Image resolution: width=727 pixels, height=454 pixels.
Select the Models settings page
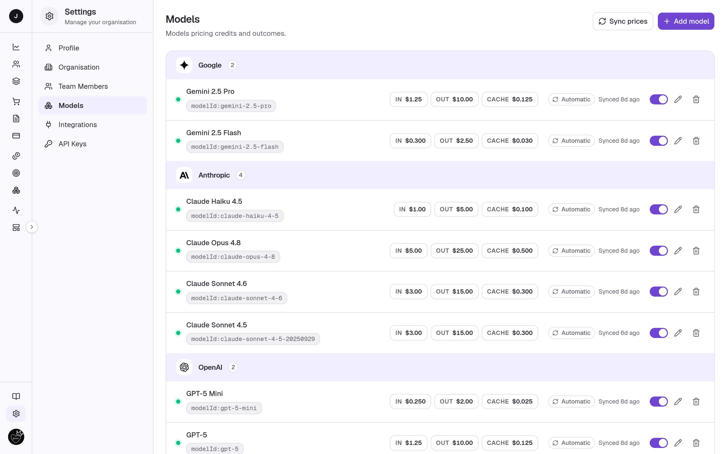point(93,105)
